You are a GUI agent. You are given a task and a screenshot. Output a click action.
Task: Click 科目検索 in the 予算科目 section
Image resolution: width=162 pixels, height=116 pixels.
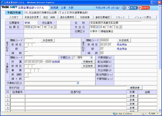point(88,66)
